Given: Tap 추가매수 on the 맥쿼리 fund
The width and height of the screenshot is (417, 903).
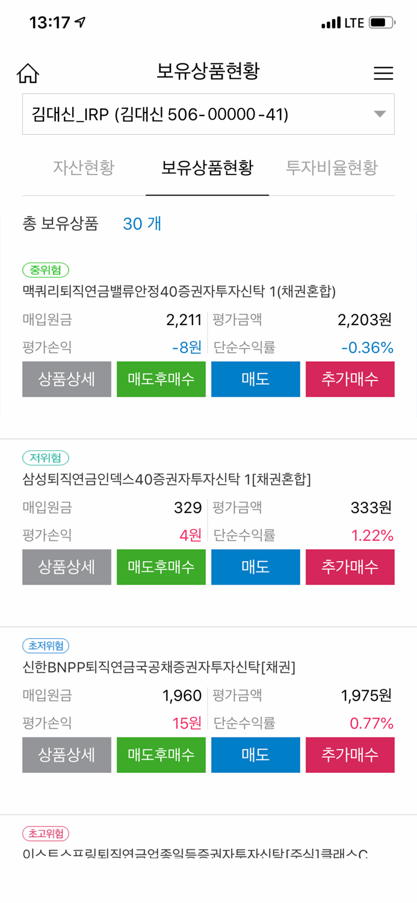Looking at the screenshot, I should point(350,379).
